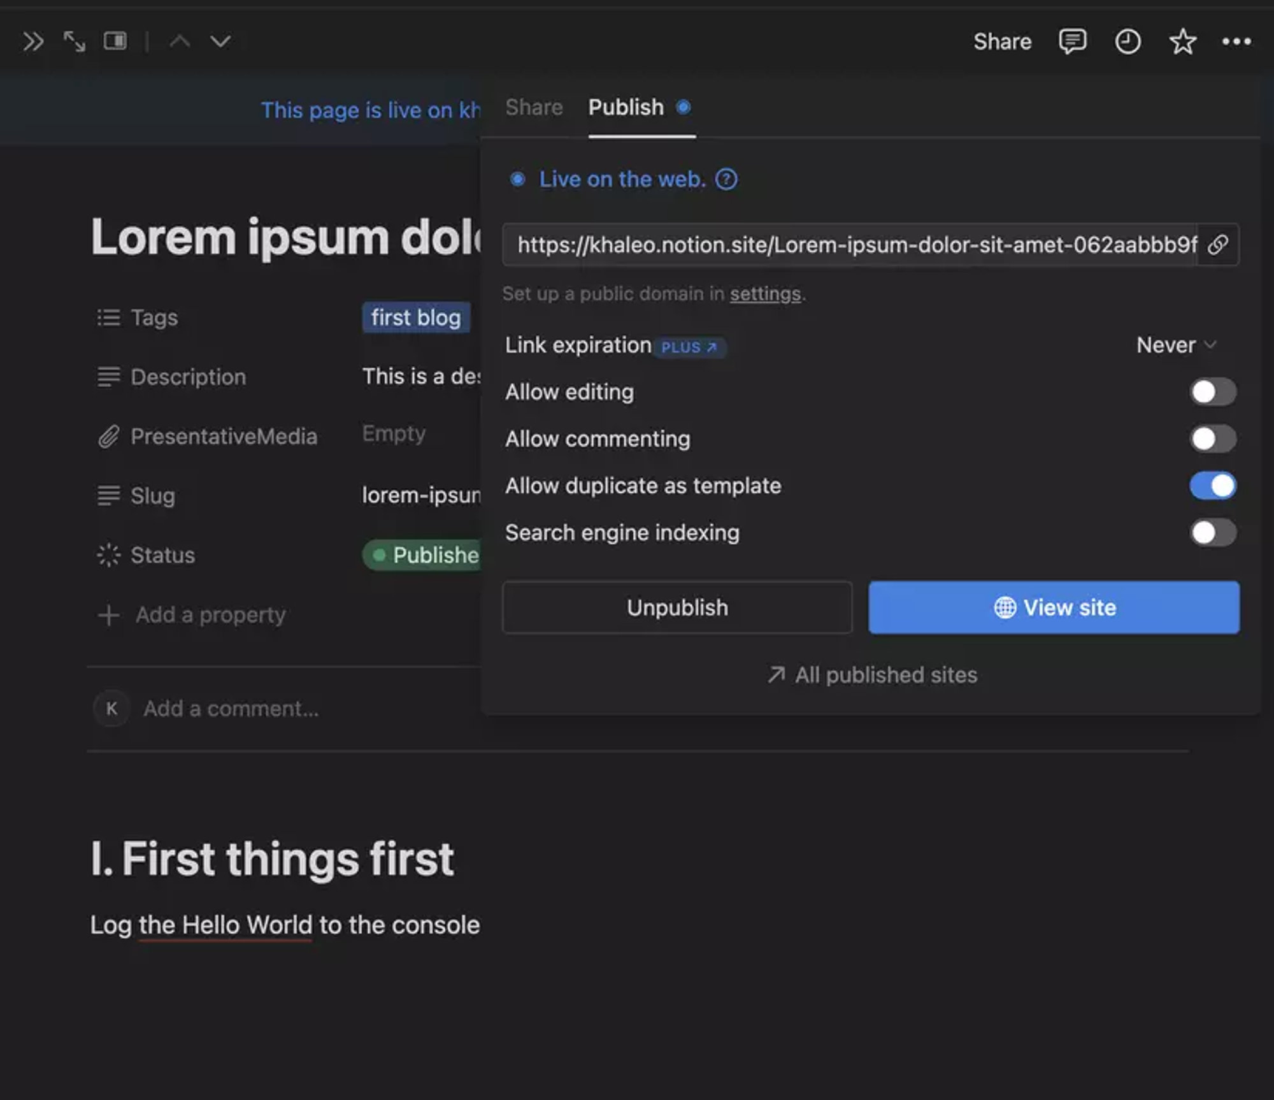This screenshot has height=1100, width=1274.
Task: Click the open in full page arrows icon
Action: point(75,42)
